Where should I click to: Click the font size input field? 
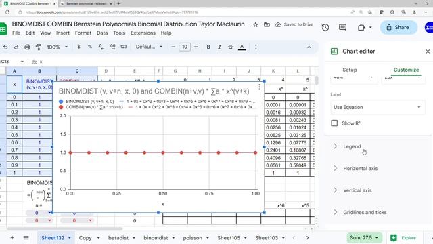point(185,47)
